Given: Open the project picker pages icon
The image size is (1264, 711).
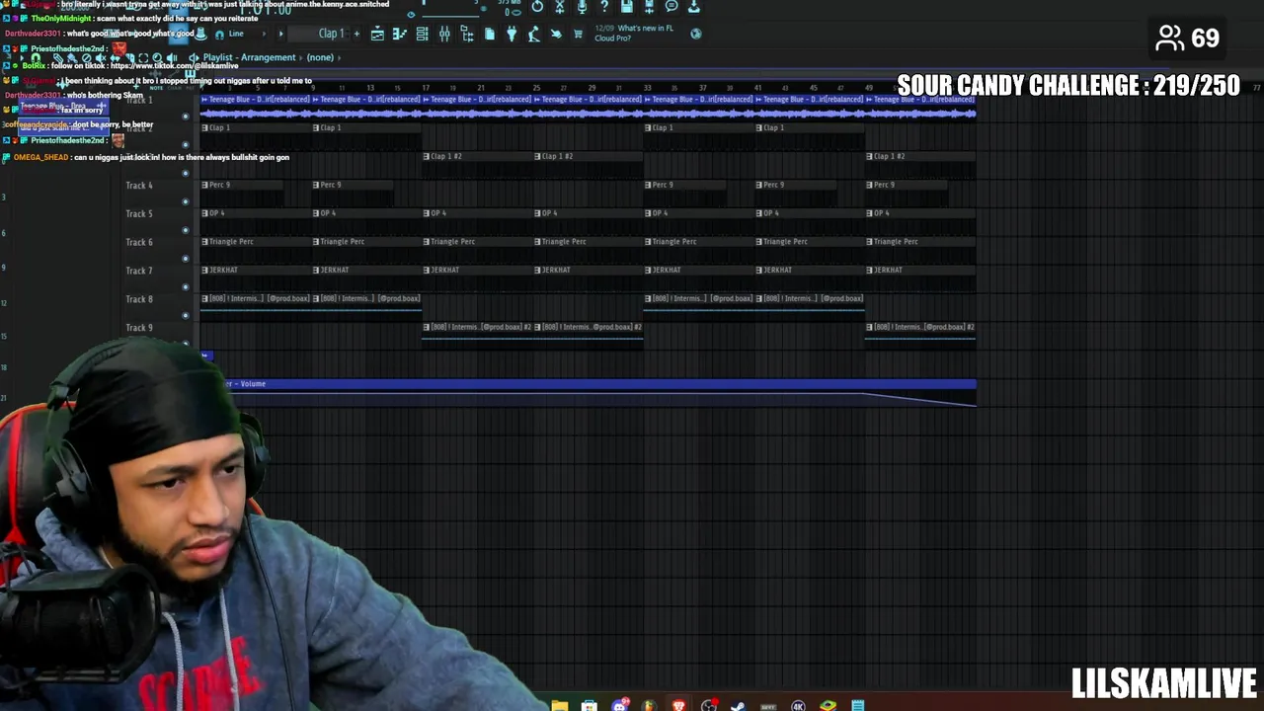Looking at the screenshot, I should tap(490, 34).
